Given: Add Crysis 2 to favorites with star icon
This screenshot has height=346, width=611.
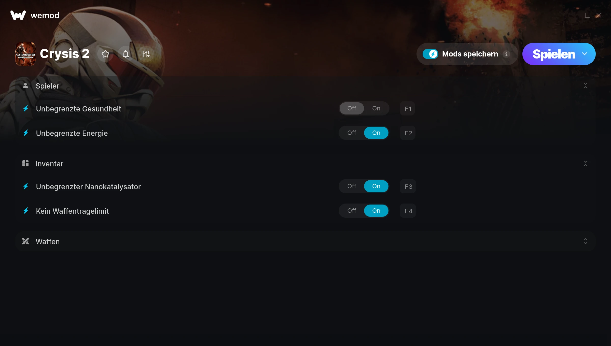Looking at the screenshot, I should (105, 54).
